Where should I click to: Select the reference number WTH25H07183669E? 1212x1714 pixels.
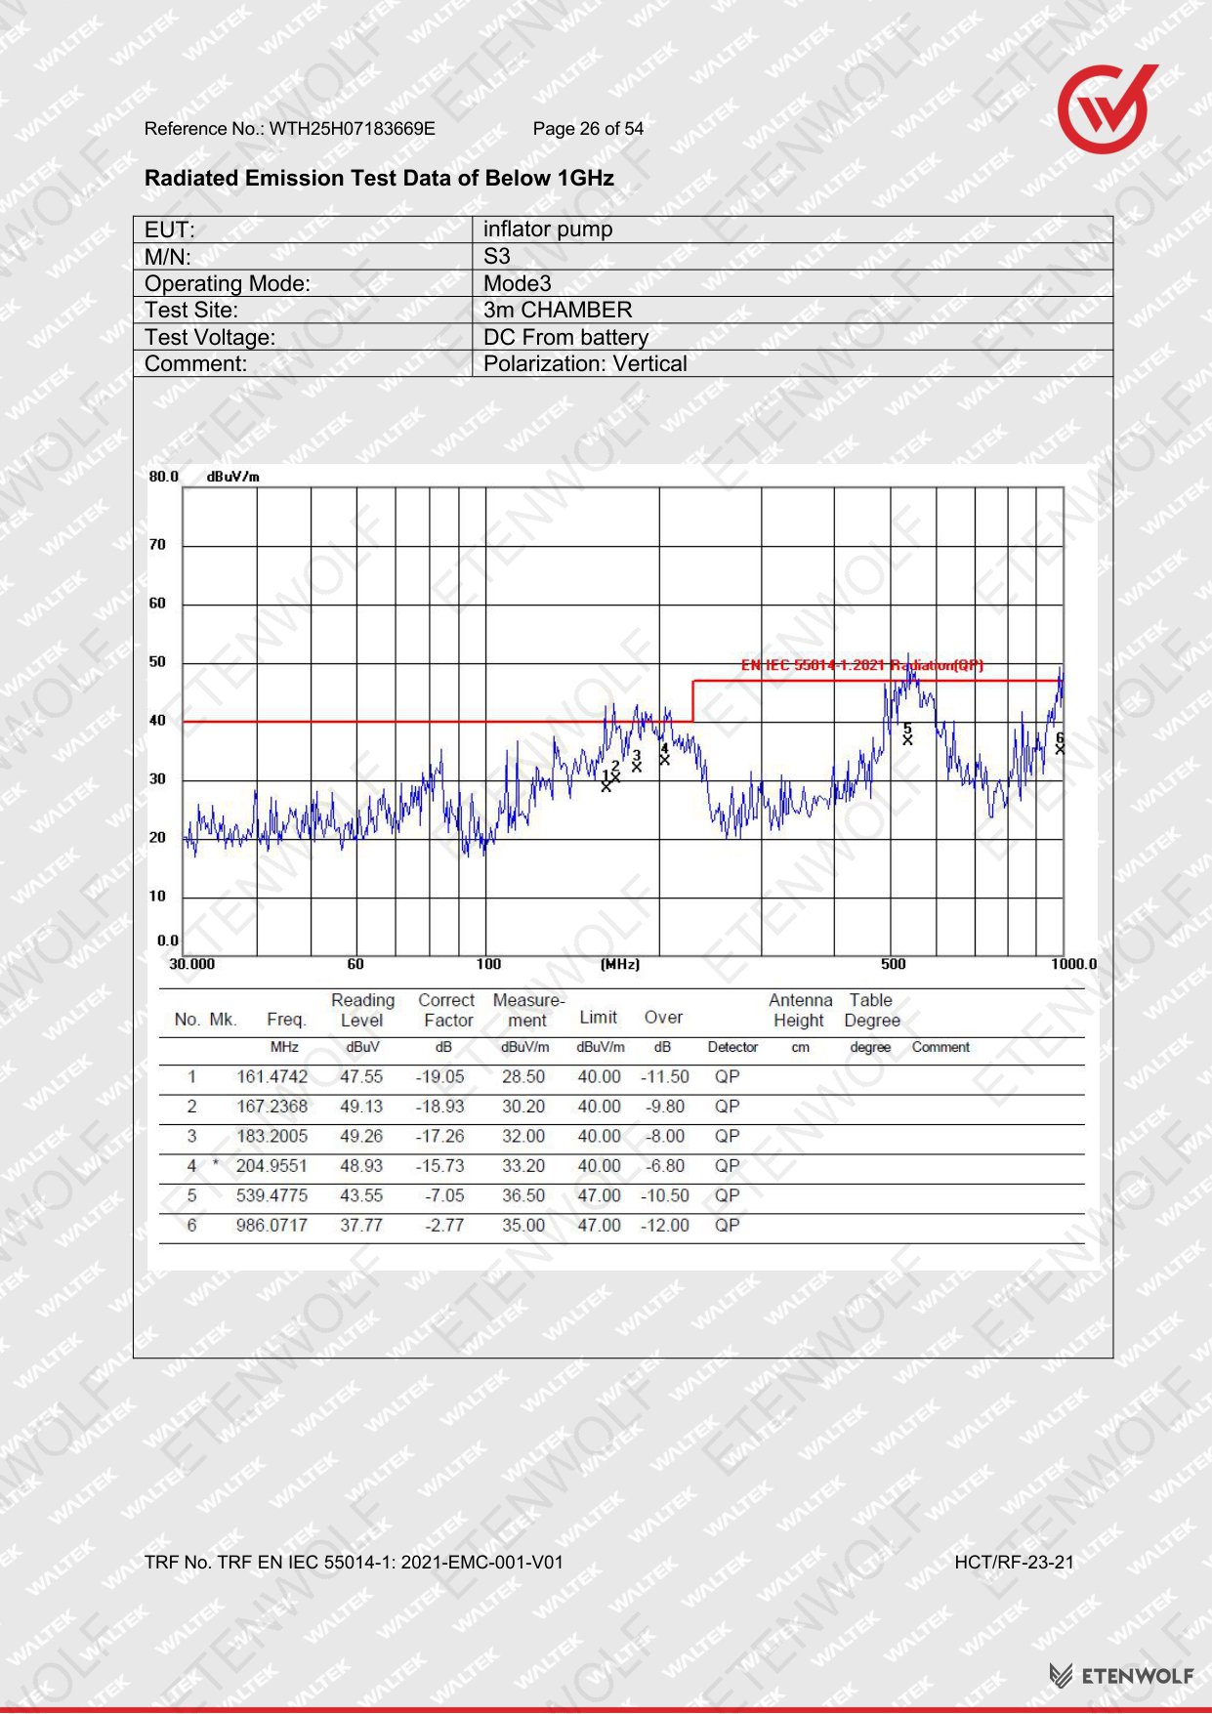(353, 129)
